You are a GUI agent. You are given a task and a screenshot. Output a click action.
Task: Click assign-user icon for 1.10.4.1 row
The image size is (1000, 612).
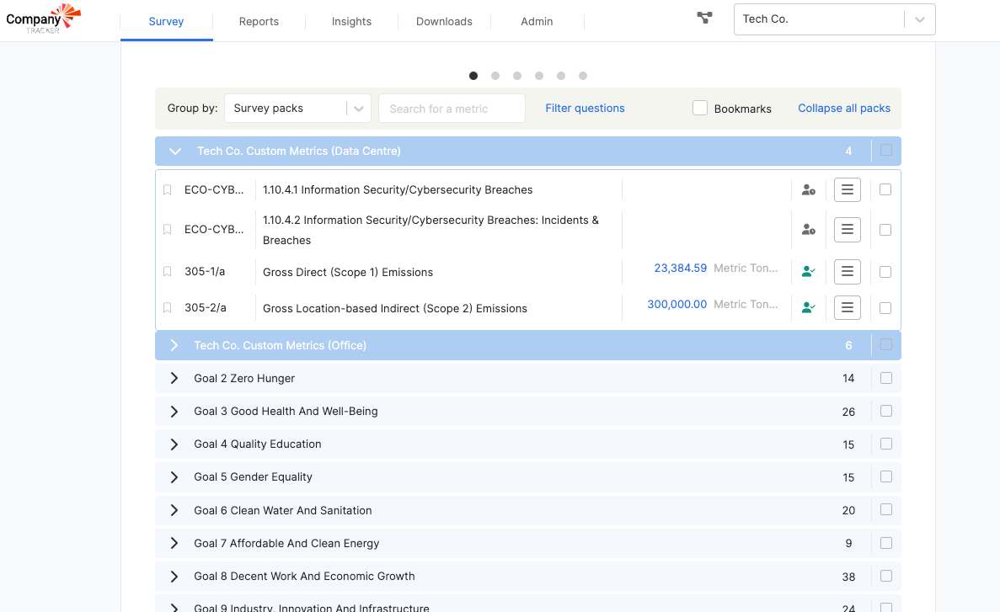[808, 190]
